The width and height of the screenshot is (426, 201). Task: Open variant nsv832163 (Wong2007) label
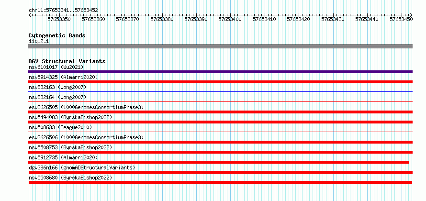click(x=57, y=87)
